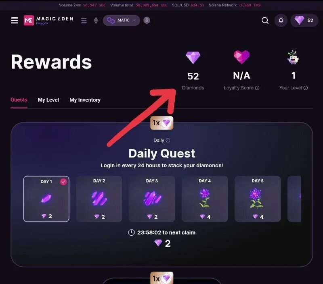
Task: Select the Day 2 reward card
Action: coord(99,199)
